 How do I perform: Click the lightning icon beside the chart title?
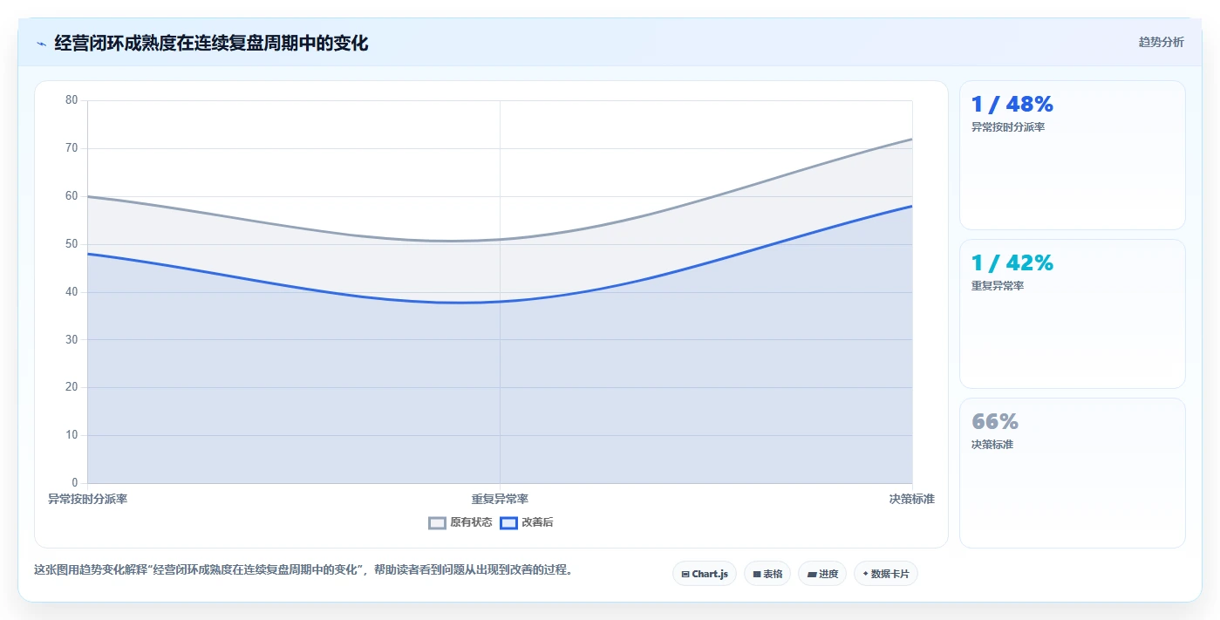[x=41, y=43]
